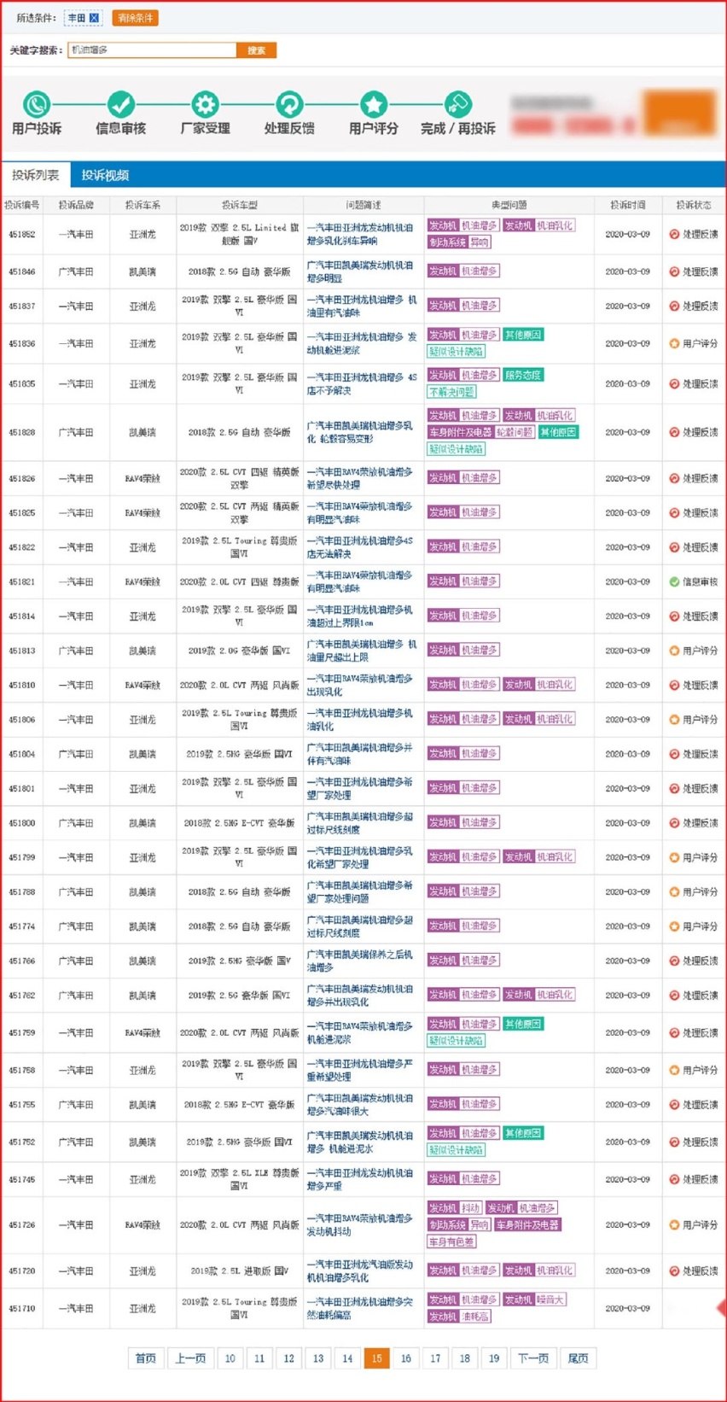Go to page 10

click(x=230, y=1358)
